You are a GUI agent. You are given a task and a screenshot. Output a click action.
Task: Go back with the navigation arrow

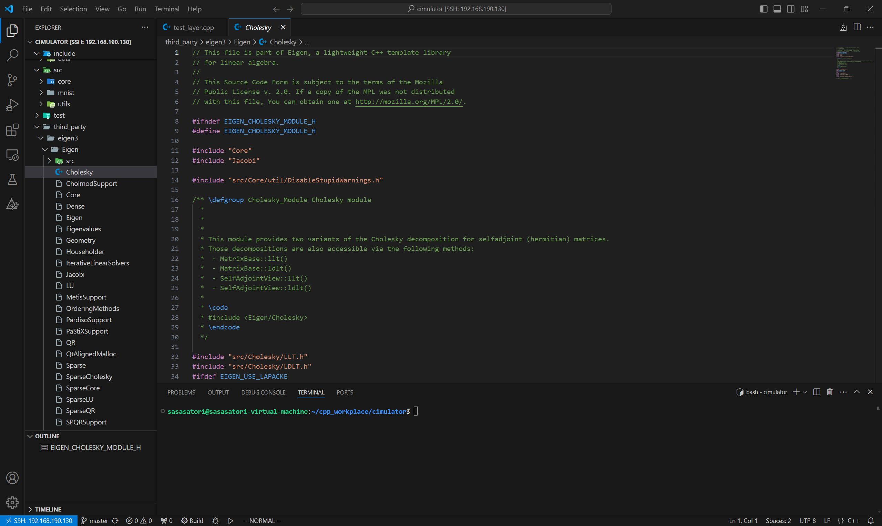click(276, 9)
